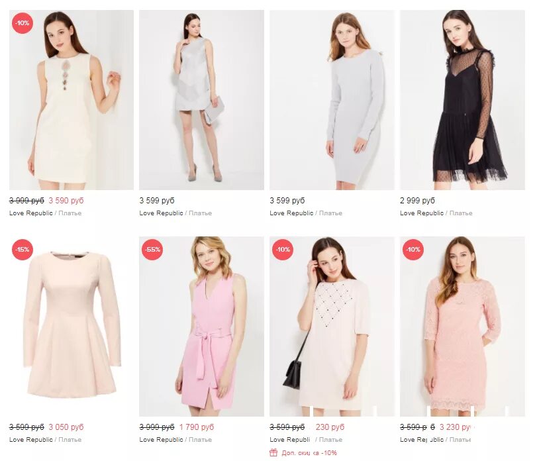The width and height of the screenshot is (537, 461).
Task: Open the pale pink beaded dress photo
Action: (x=332, y=327)
